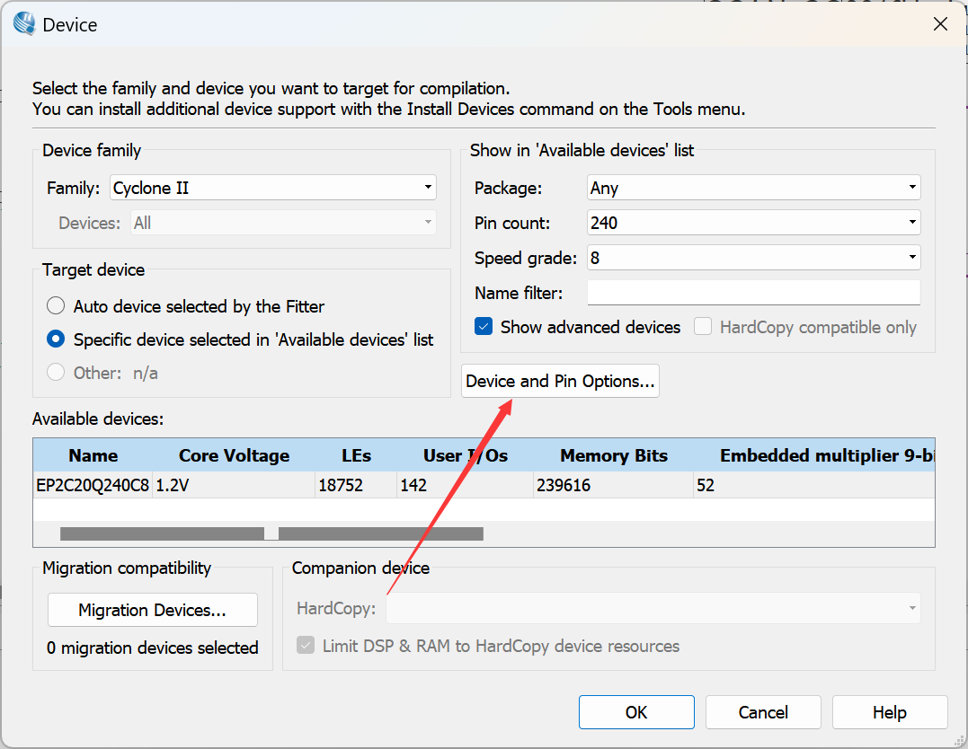The width and height of the screenshot is (968, 749).
Task: Open the Package dropdown showing Any
Action: coord(753,188)
